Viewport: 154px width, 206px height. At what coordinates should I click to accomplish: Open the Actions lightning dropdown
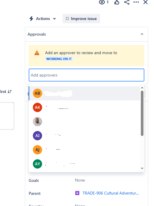coord(43,19)
